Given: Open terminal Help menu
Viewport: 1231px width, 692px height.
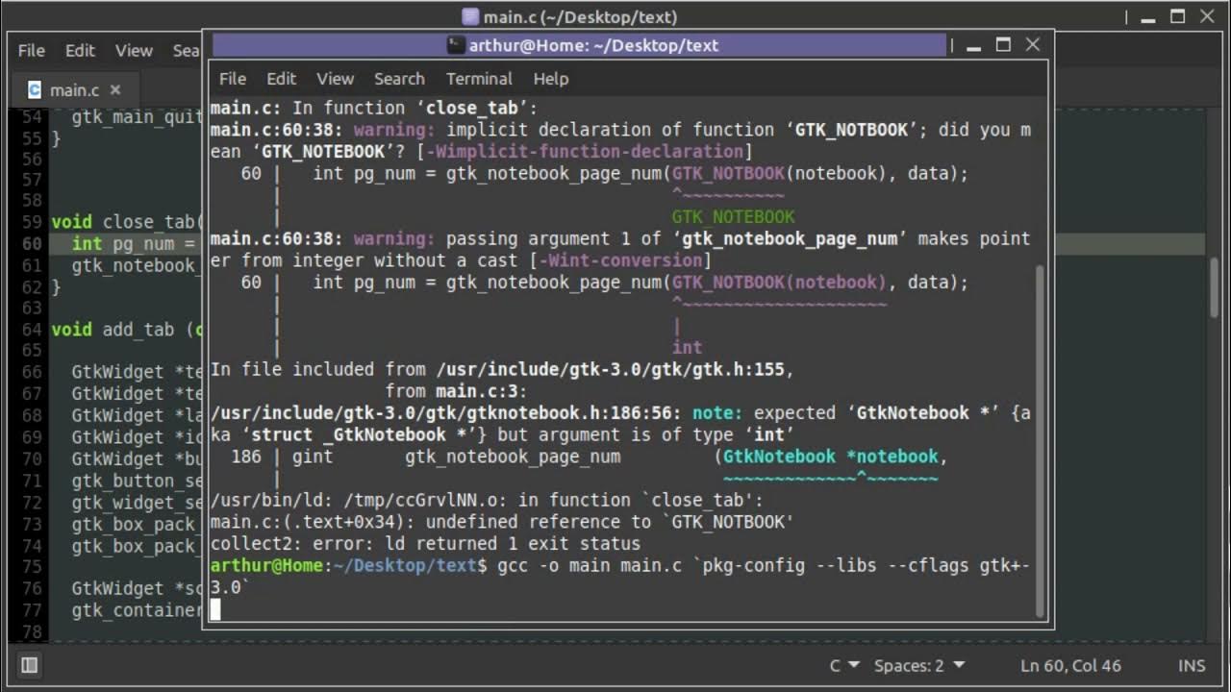Looking at the screenshot, I should tap(551, 79).
